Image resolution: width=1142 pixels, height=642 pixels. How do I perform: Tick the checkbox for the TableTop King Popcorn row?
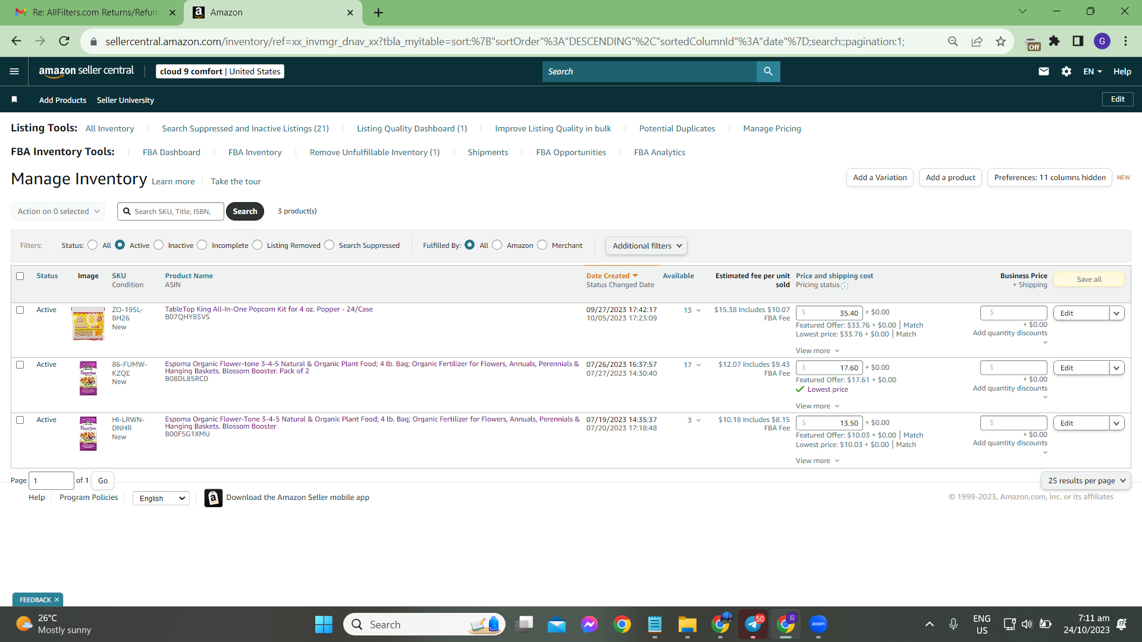(20, 310)
